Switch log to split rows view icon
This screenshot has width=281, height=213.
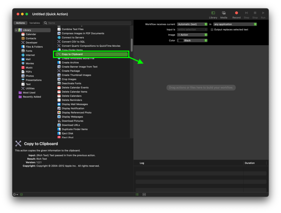coord(144,195)
